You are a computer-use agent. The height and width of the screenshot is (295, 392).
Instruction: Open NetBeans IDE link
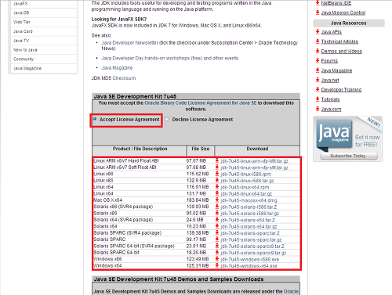336,3
